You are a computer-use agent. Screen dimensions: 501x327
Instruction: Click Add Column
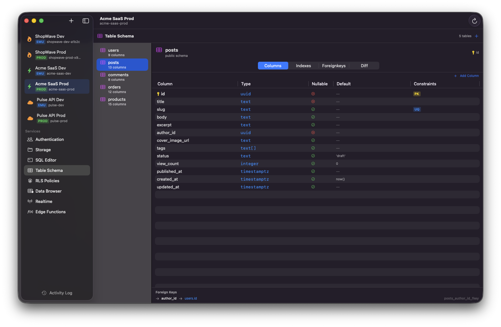(x=466, y=76)
